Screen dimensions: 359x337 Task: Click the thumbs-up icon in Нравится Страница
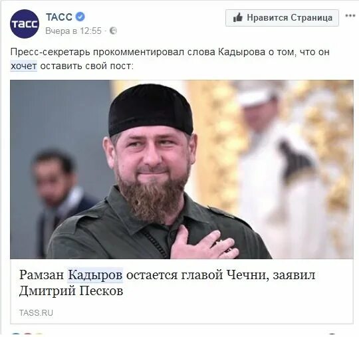click(237, 18)
